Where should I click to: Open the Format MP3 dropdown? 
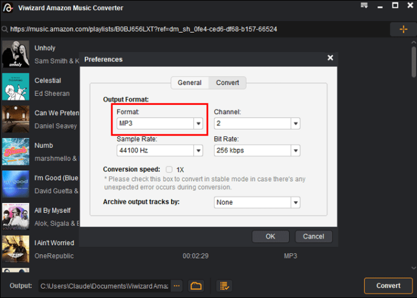pyautogui.click(x=160, y=124)
